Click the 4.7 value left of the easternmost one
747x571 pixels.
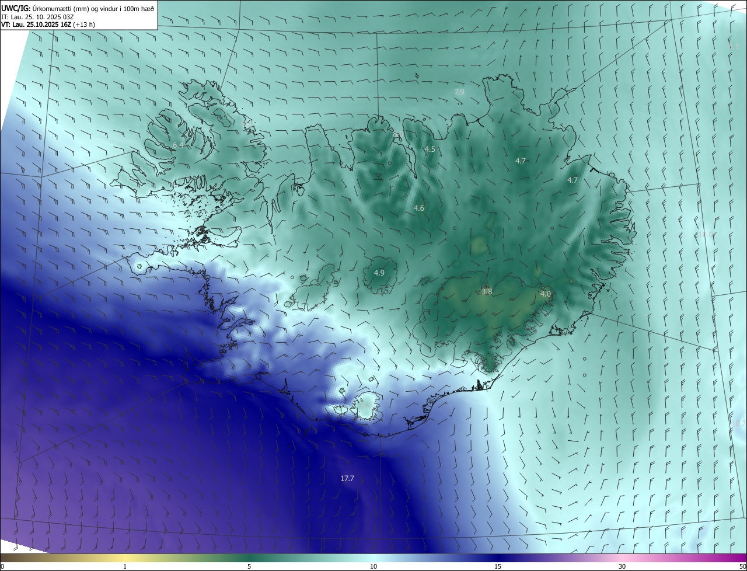pyautogui.click(x=521, y=161)
